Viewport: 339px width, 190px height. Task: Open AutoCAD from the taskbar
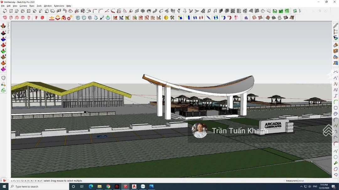134,187
